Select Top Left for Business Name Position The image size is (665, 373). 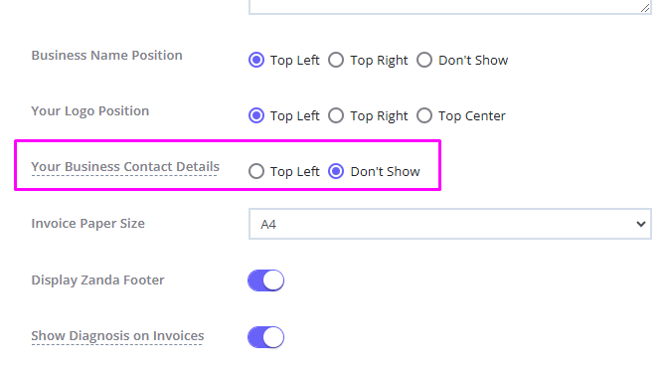[256, 60]
